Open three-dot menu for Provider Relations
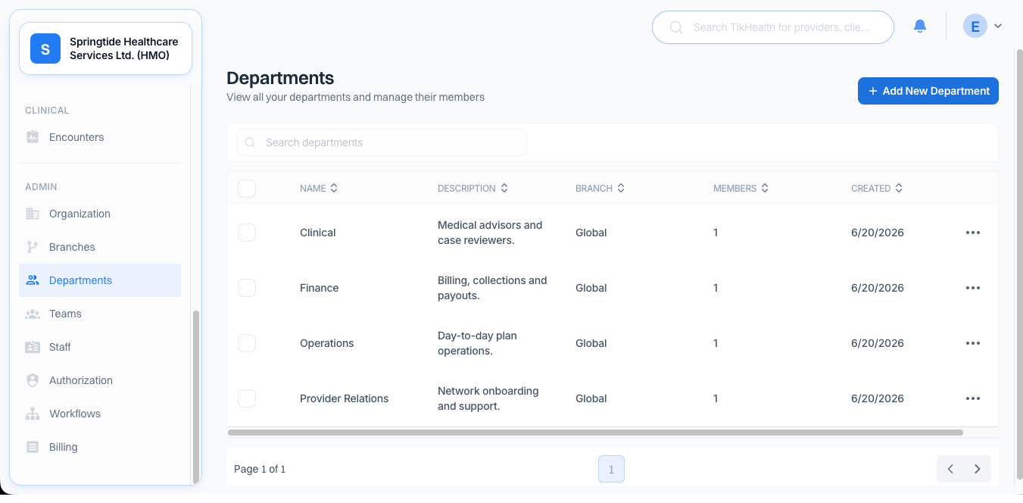 tap(973, 398)
